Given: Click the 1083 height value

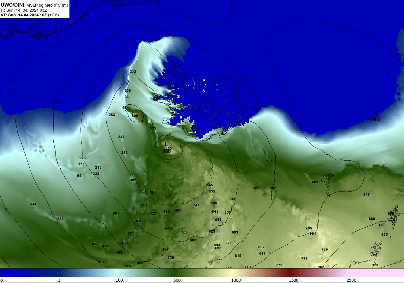Looking at the screenshot, I should [x=322, y=267].
